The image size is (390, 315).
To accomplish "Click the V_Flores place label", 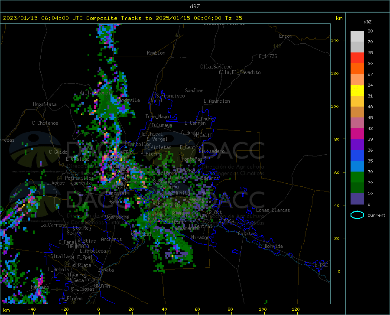I will pyautogui.click(x=72, y=299).
